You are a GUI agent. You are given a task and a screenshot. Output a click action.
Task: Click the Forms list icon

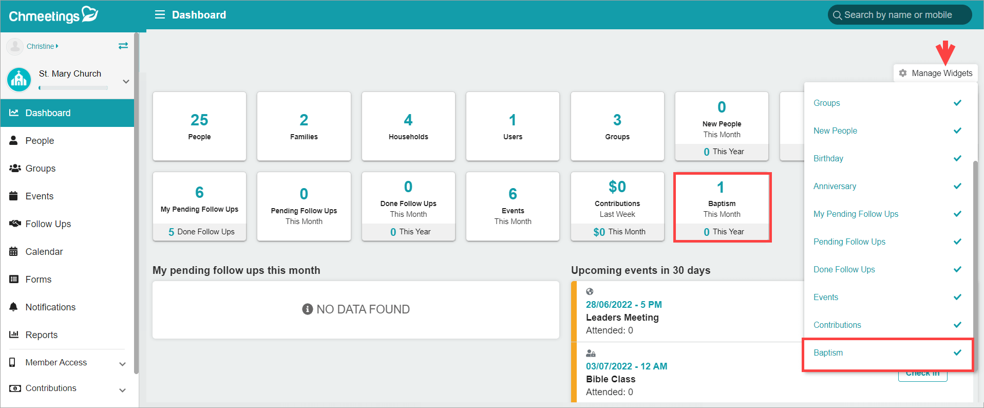(14, 279)
